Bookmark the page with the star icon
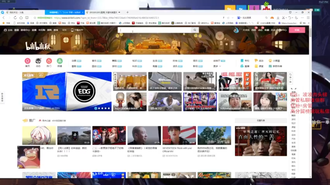 pyautogui.click(x=35, y=18)
